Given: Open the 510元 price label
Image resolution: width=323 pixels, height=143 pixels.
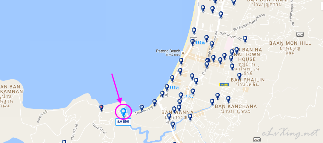Looking at the screenshot, I should (x=188, y=96).
